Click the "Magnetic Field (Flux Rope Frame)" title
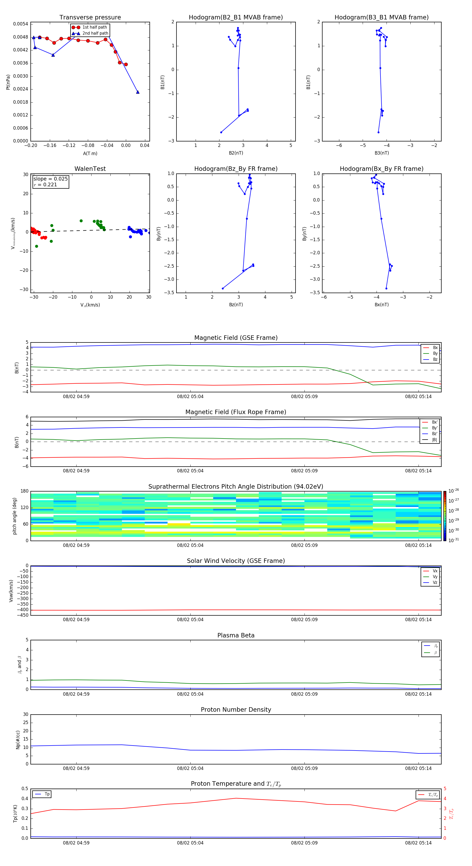The height and width of the screenshot is (866, 472). 236,412
